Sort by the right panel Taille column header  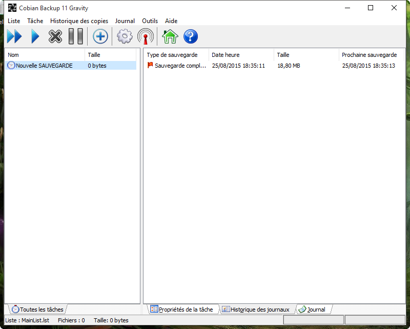[306, 55]
